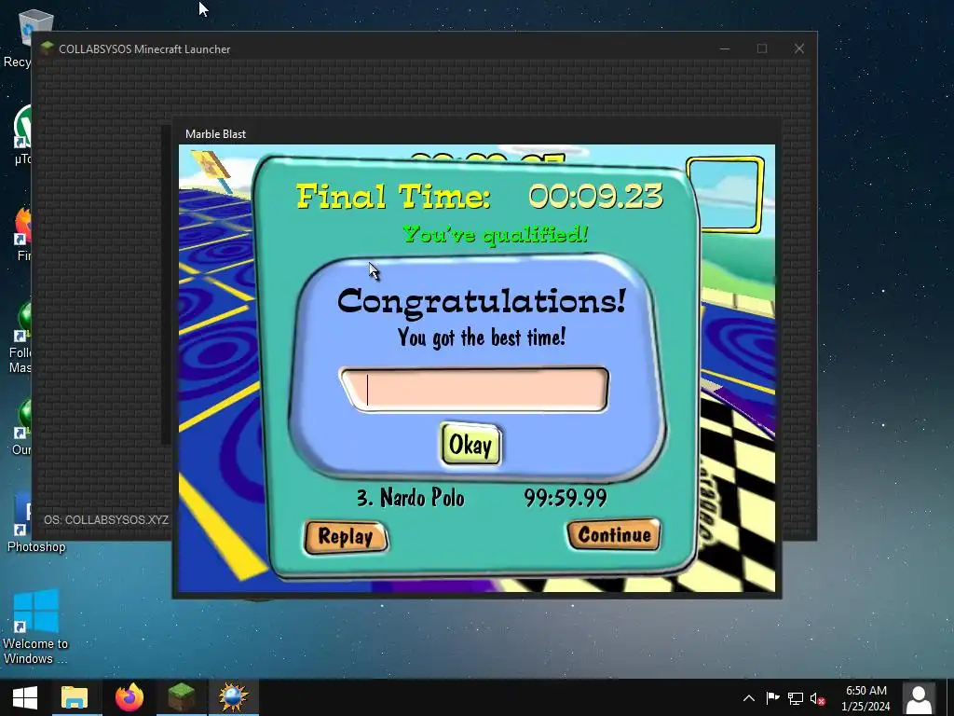The height and width of the screenshot is (716, 954).
Task: Click the 3. Nardo Polo score entry
Action: click(411, 498)
